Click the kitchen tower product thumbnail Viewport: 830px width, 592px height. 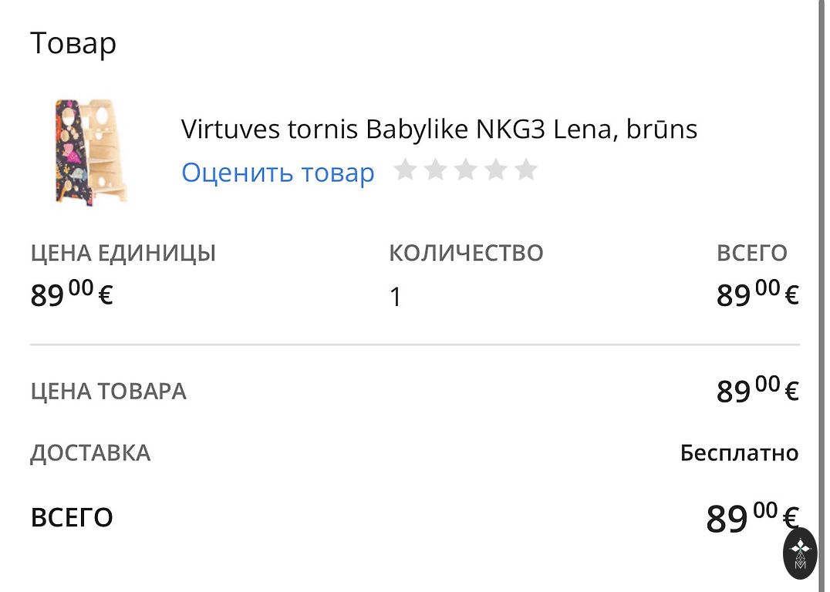click(x=91, y=151)
